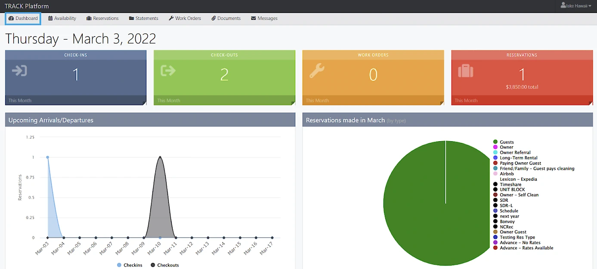Open the Statements folder tab

pyautogui.click(x=143, y=19)
